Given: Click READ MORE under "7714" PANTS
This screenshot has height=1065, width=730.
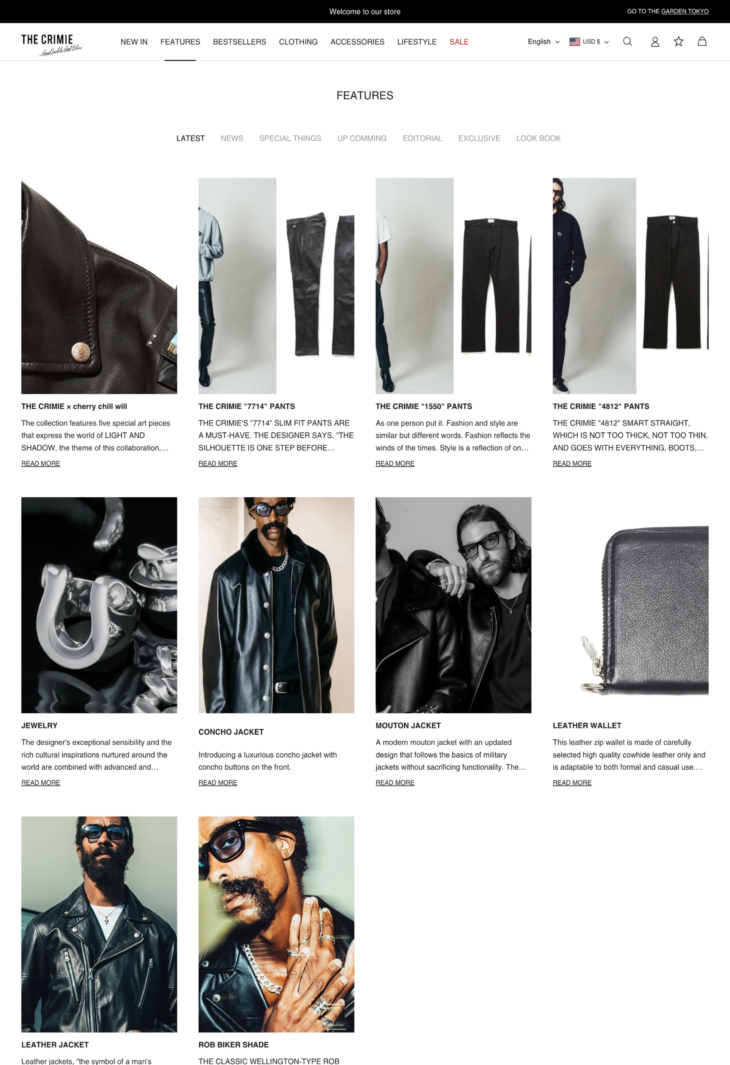Looking at the screenshot, I should pos(218,464).
